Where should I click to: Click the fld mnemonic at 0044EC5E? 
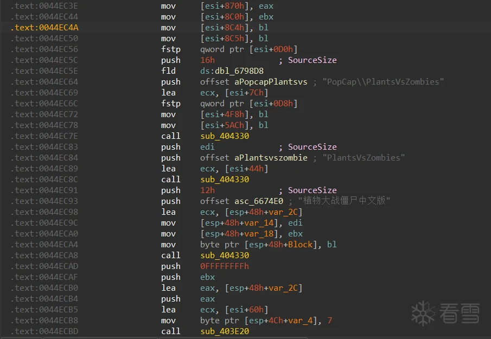point(169,71)
